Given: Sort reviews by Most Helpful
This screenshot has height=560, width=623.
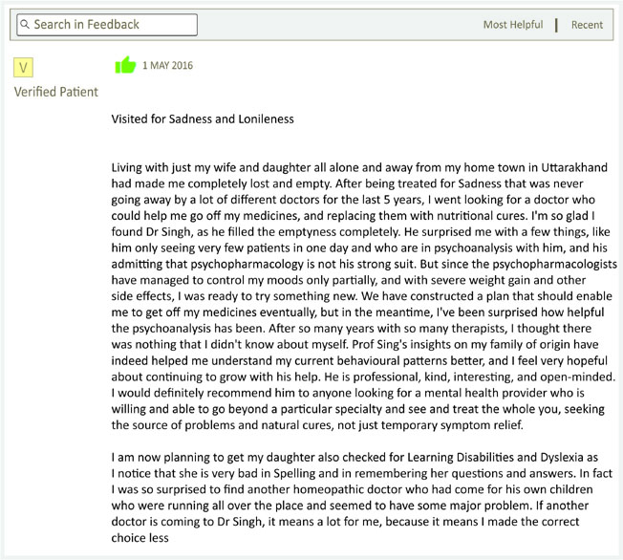Looking at the screenshot, I should [x=513, y=25].
